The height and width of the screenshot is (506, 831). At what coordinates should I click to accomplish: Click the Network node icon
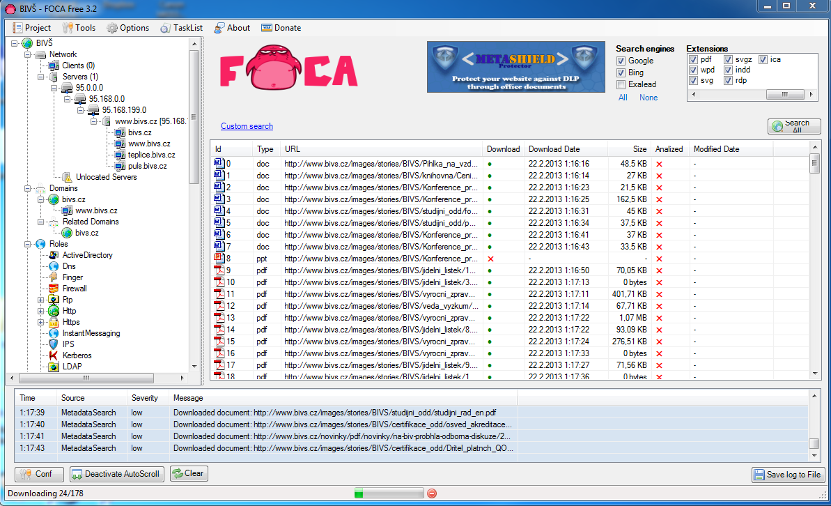point(40,54)
